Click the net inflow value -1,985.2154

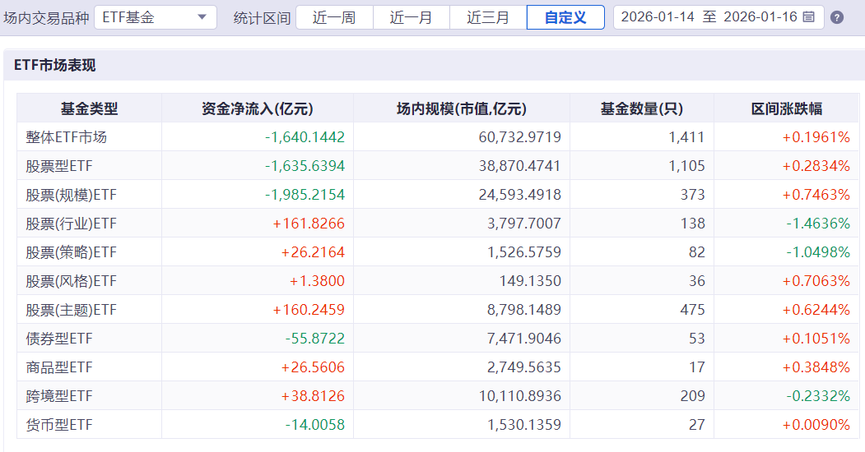(305, 194)
